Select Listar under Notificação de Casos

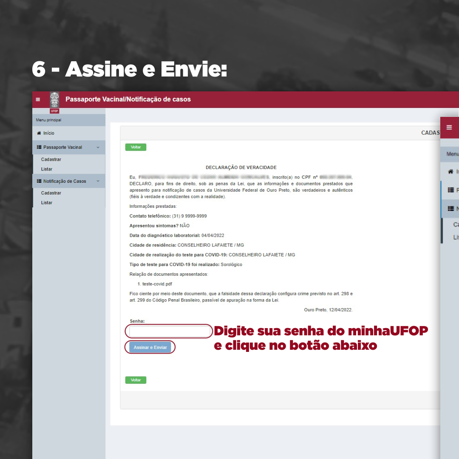coord(47,203)
